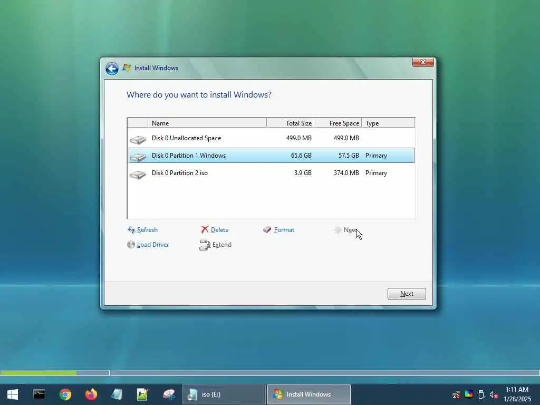The height and width of the screenshot is (405, 540).
Task: Open Command Prompt from the taskbar
Action: [x=39, y=394]
